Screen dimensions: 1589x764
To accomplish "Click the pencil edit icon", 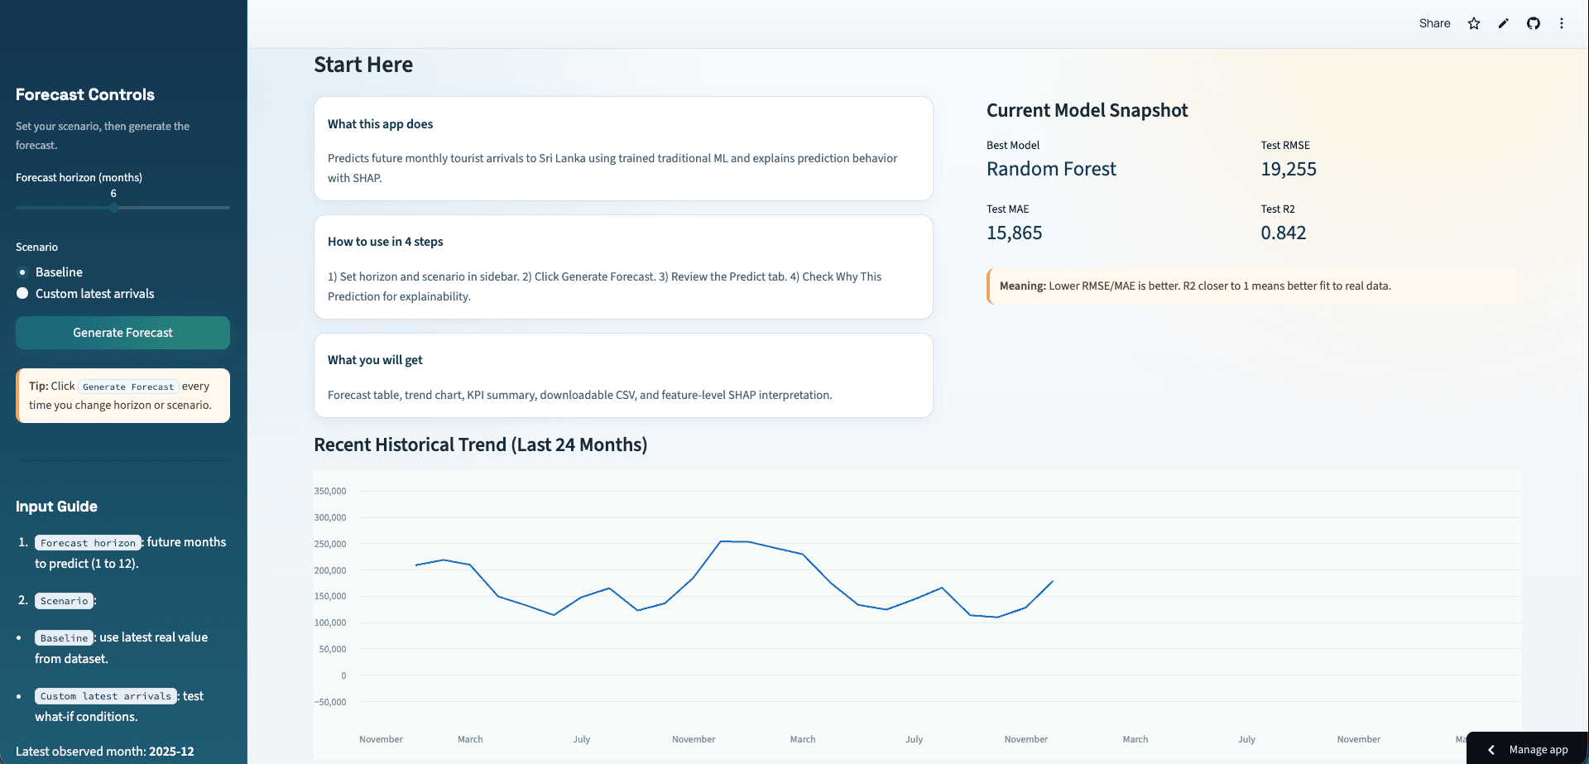I will 1504,23.
